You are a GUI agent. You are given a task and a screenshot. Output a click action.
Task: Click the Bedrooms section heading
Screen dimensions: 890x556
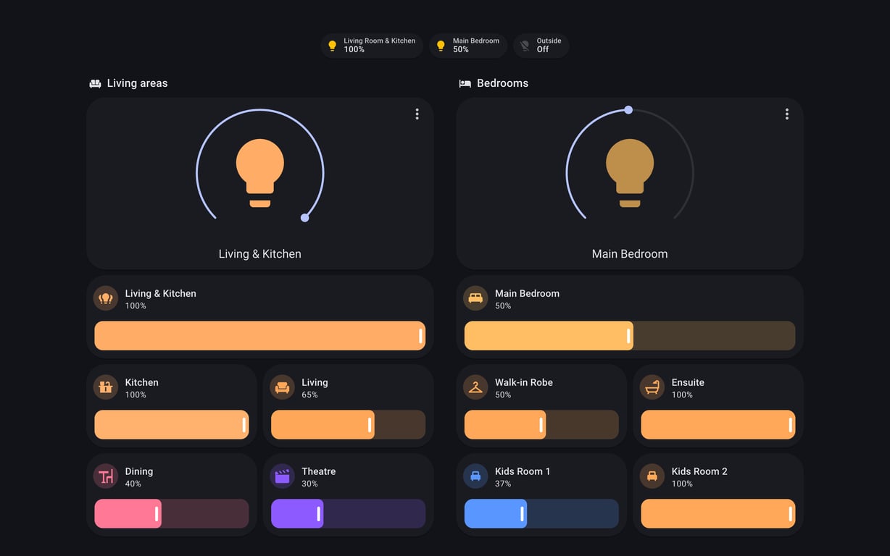point(502,83)
